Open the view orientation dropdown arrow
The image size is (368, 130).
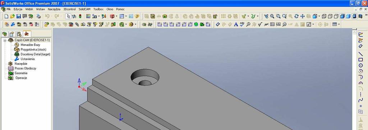(x=319, y=16)
